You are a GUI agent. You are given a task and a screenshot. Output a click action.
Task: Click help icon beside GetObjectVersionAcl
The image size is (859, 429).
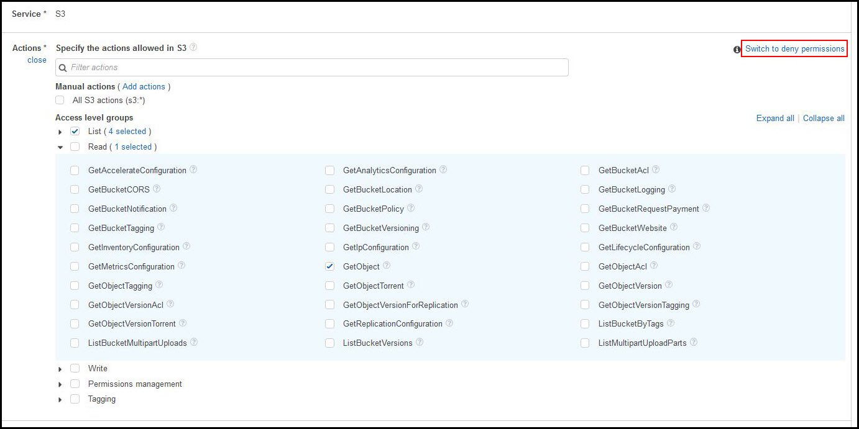pos(170,304)
